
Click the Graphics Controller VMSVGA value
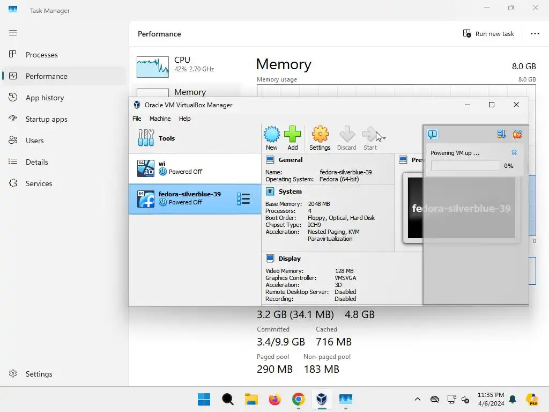coord(345,278)
